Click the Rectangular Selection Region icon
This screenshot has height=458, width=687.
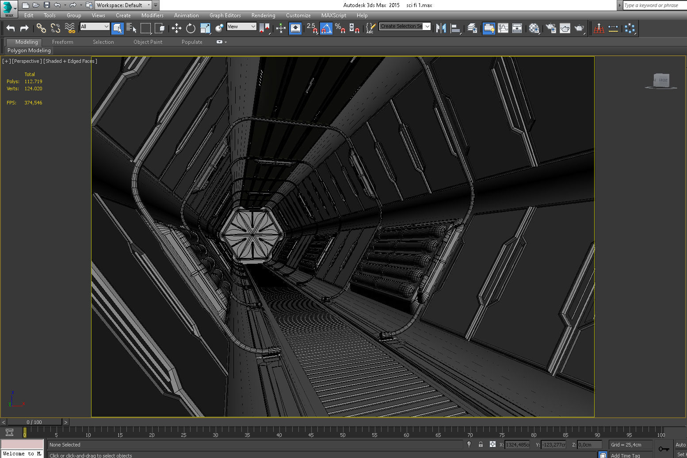click(x=145, y=28)
